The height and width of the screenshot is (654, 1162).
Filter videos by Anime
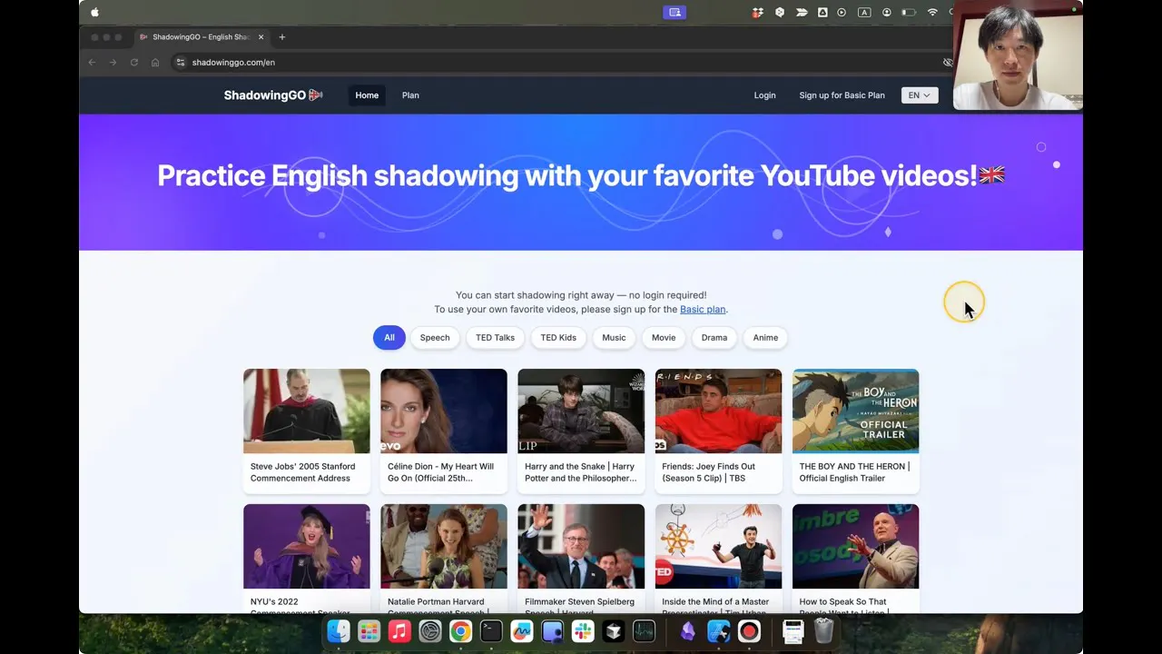(x=765, y=338)
